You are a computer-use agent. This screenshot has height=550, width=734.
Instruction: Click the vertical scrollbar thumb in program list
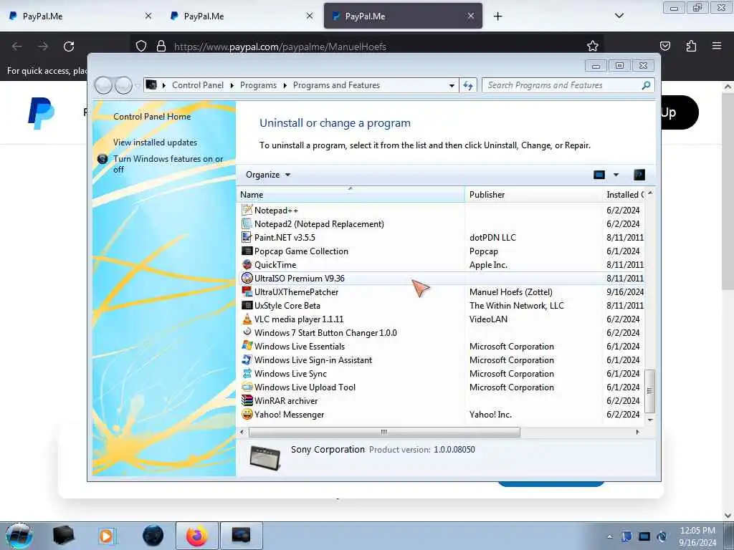click(x=649, y=391)
